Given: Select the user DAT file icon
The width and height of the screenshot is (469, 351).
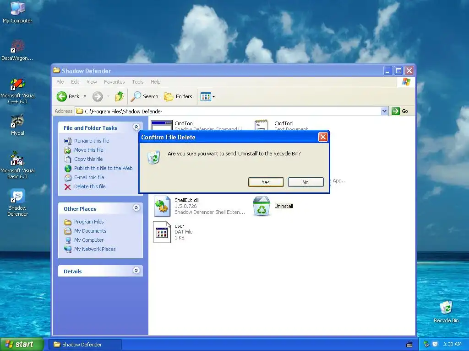Looking at the screenshot, I should [162, 232].
